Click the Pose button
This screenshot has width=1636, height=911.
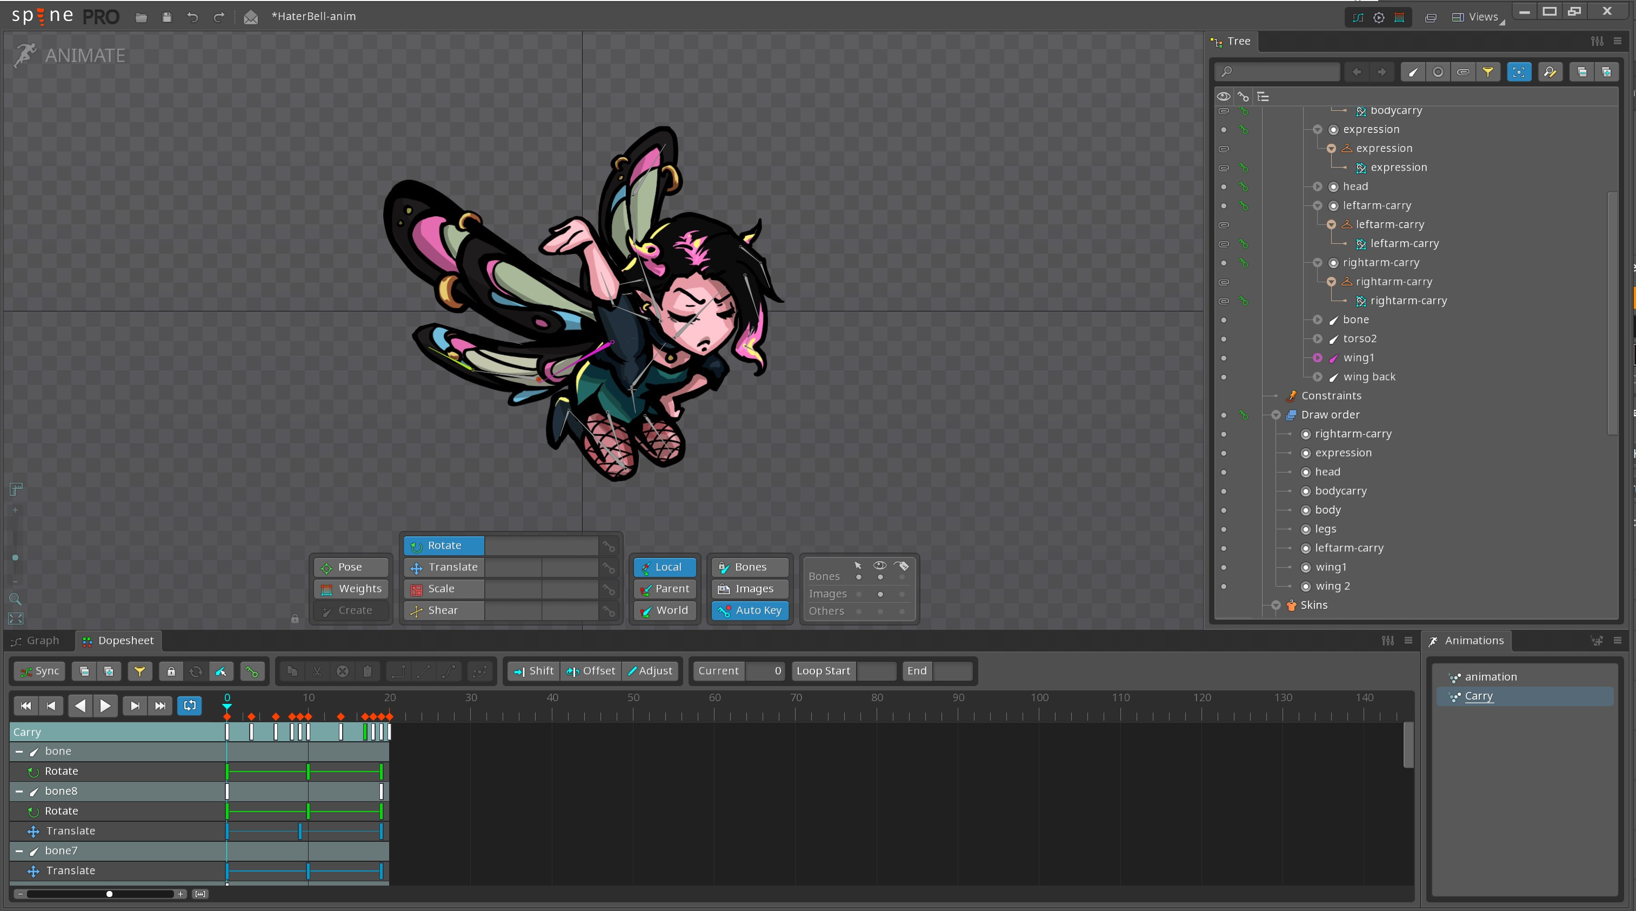pyautogui.click(x=351, y=567)
